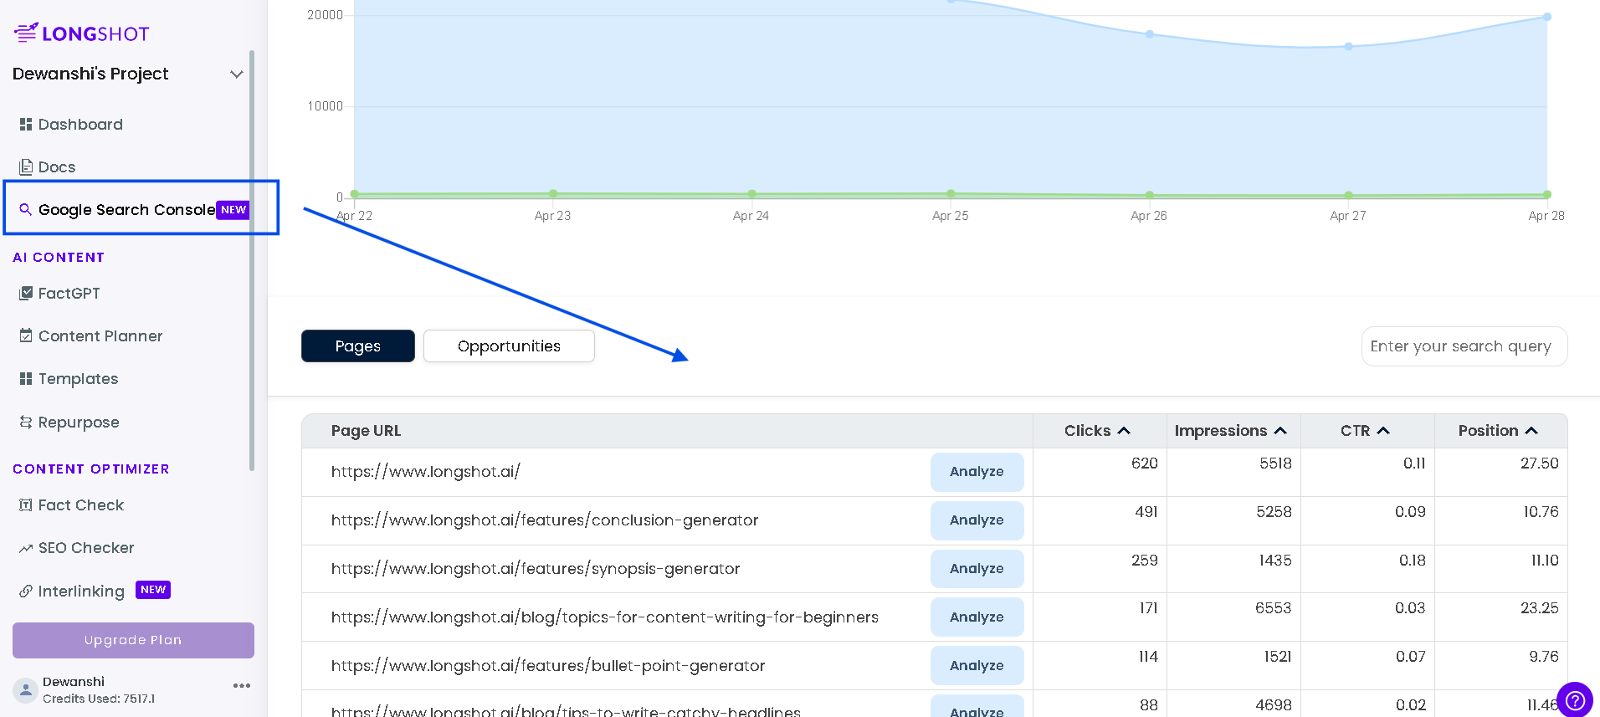Image resolution: width=1600 pixels, height=717 pixels.
Task: Click the Fact Check icon
Action: point(26,505)
